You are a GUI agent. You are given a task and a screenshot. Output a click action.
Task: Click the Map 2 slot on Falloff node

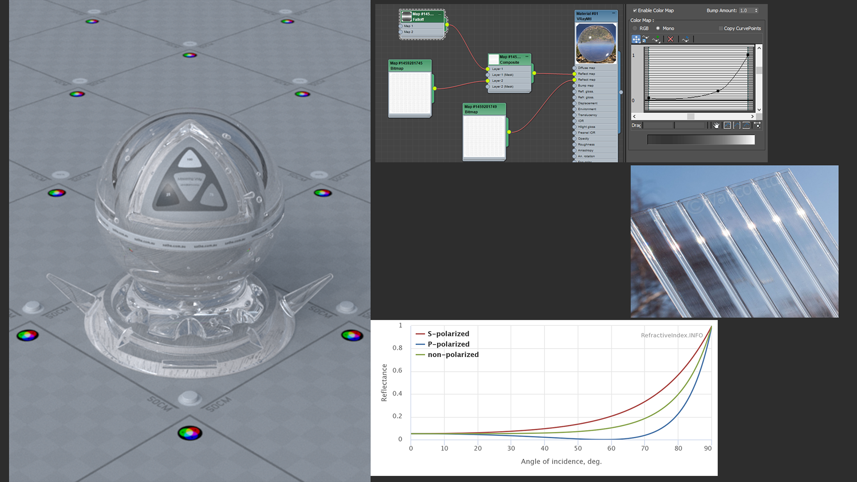point(422,32)
